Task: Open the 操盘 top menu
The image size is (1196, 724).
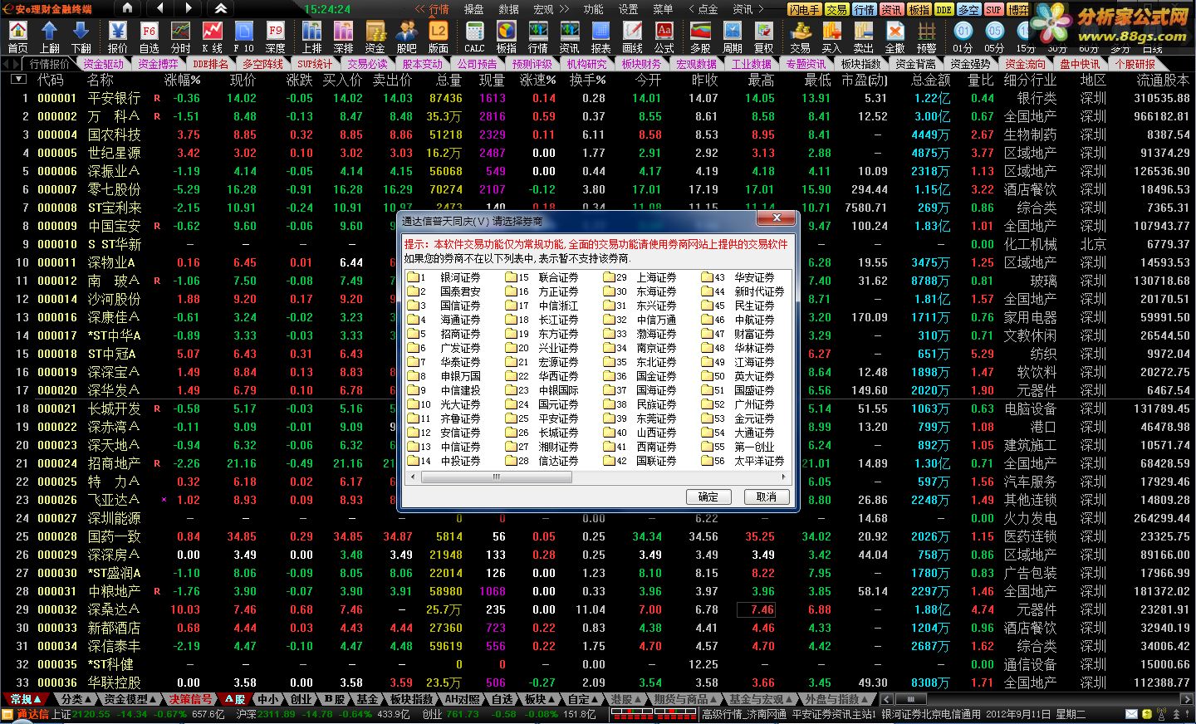Action: pyautogui.click(x=473, y=9)
